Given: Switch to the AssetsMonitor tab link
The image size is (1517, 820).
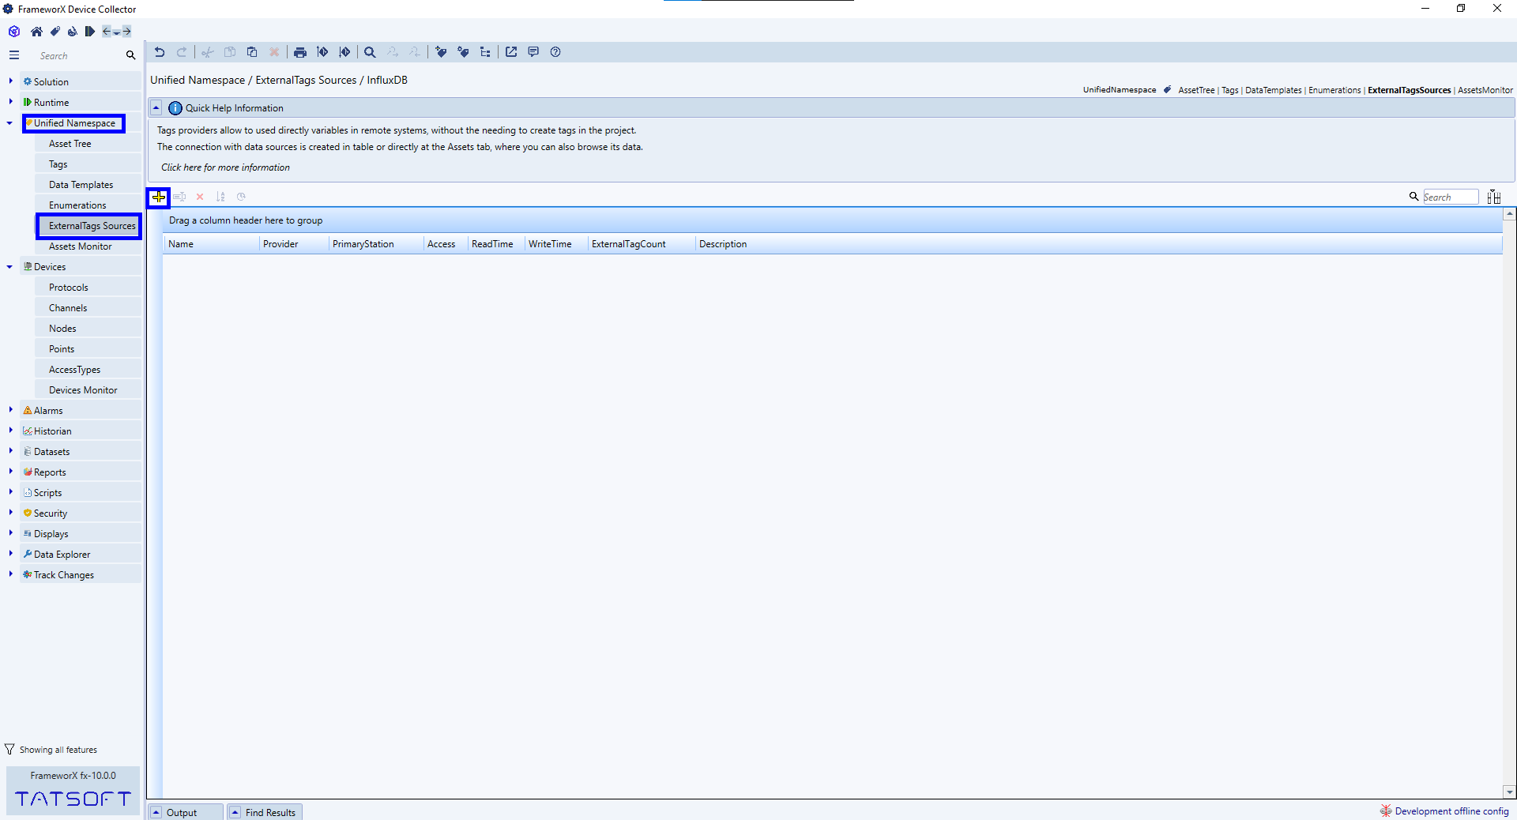Looking at the screenshot, I should coord(1485,90).
